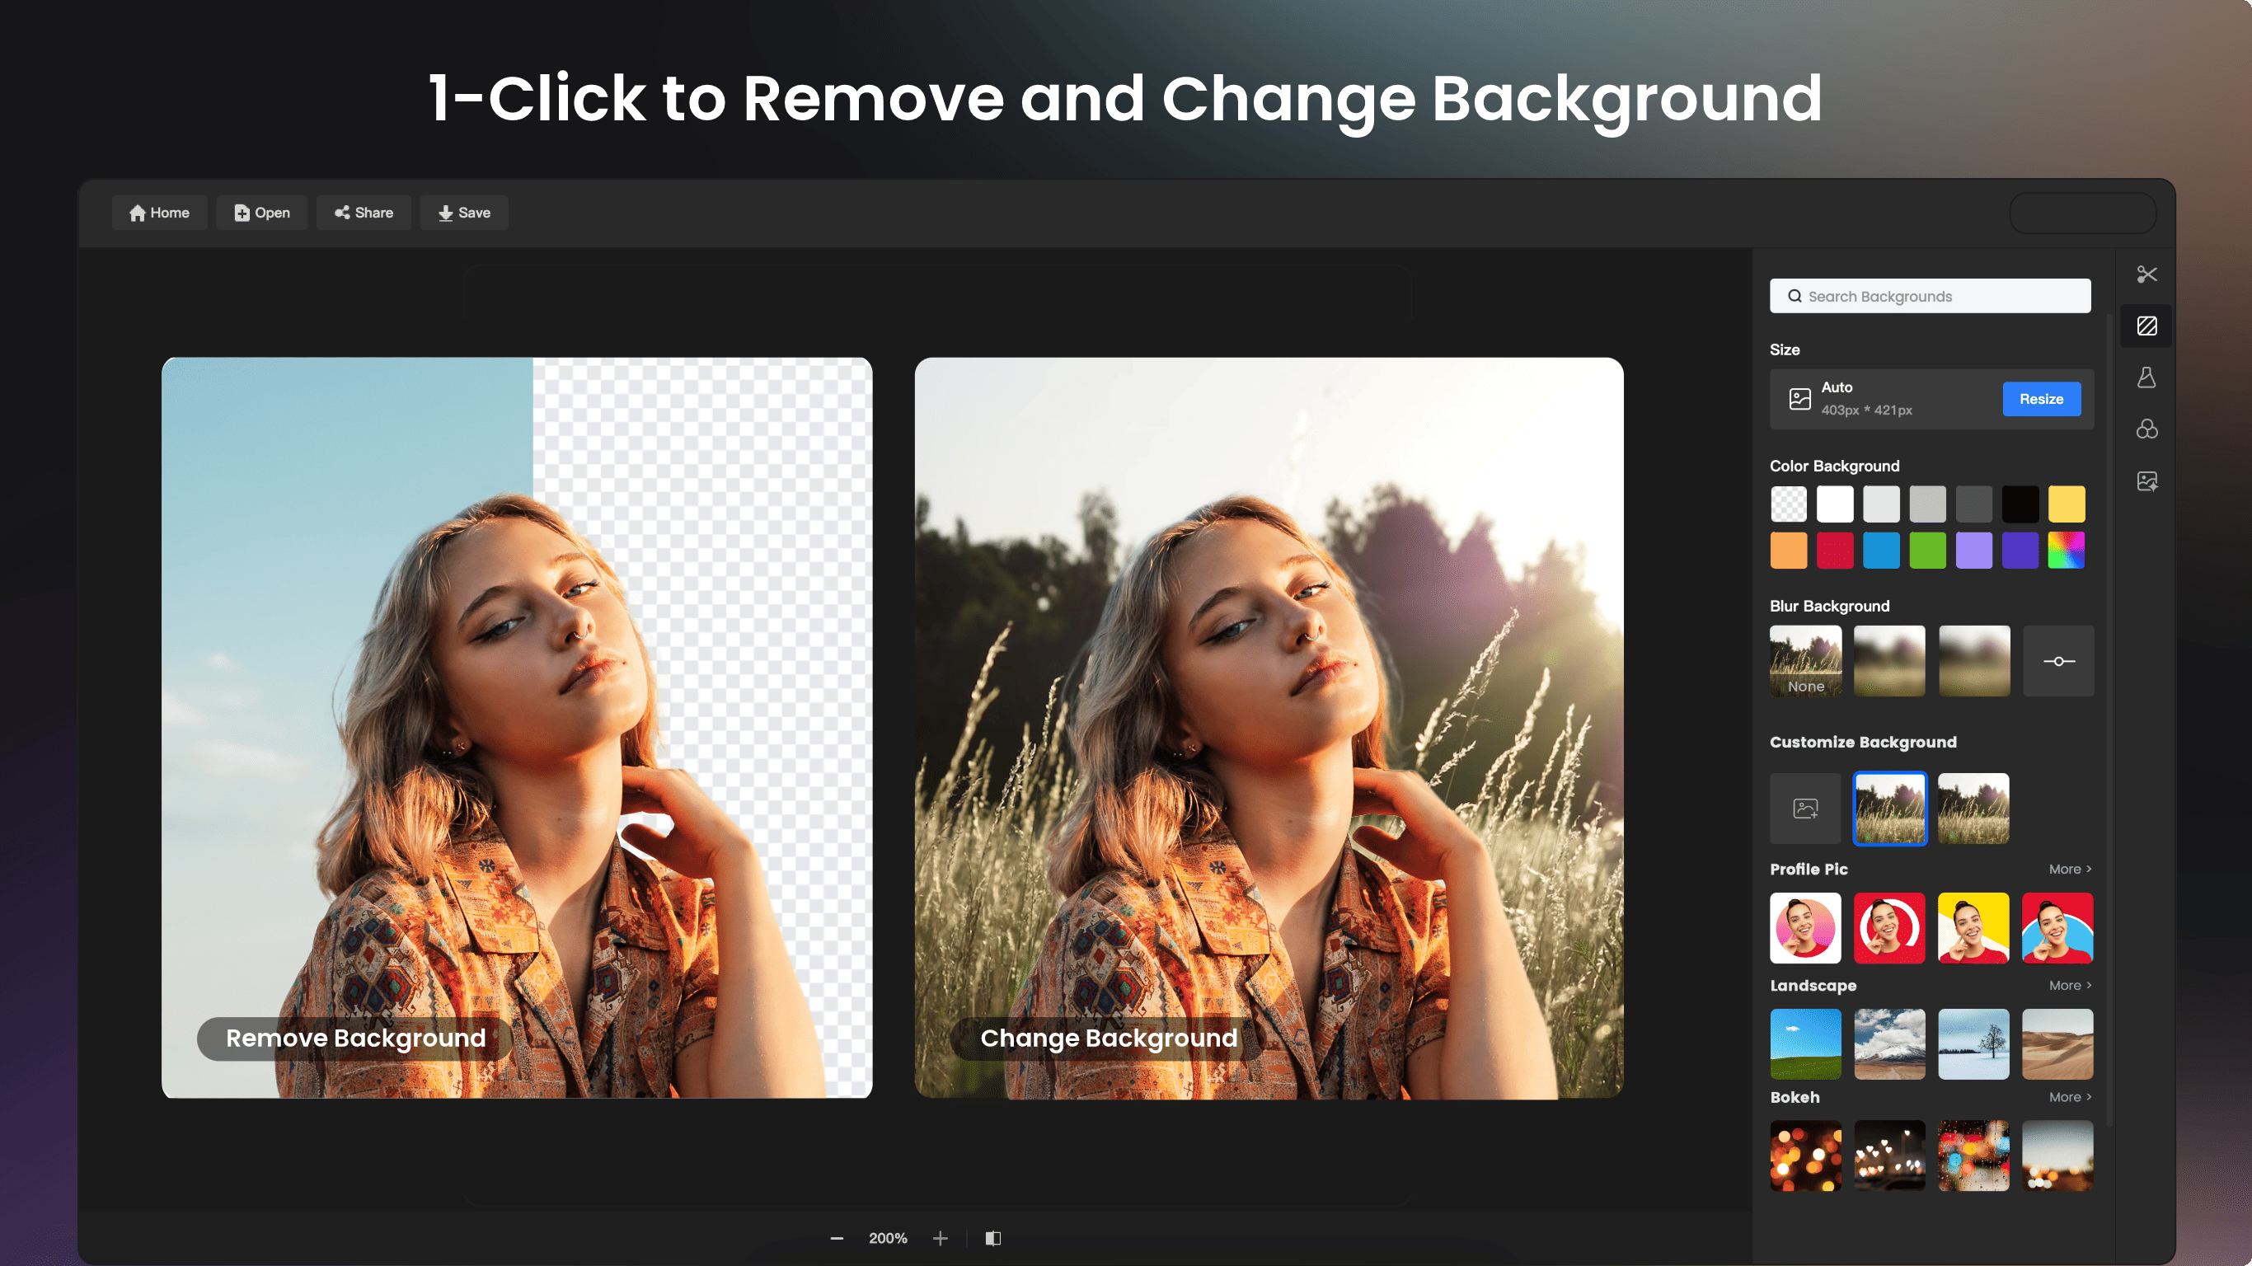Zoom in with the plus icon
Image resolution: width=2252 pixels, height=1266 pixels.
point(940,1238)
